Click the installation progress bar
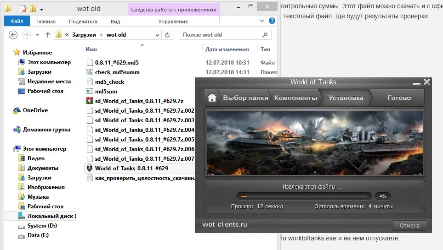This screenshot has height=250, width=443. coord(304,196)
